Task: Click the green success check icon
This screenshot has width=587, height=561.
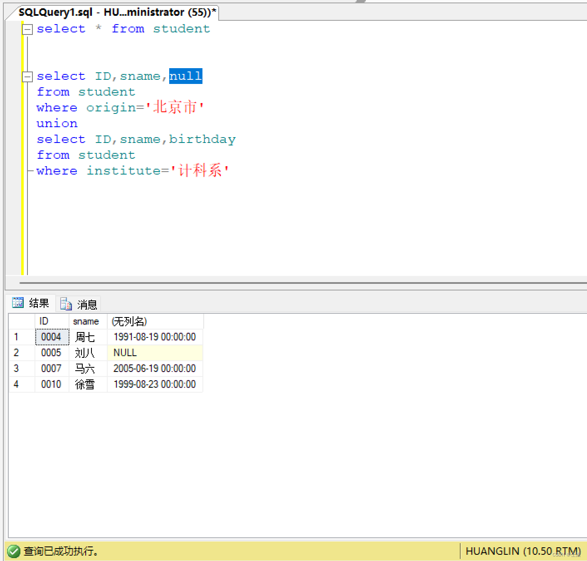Action: click(13, 551)
